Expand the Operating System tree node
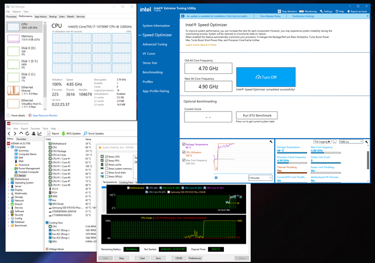375x263 pixels. click(x=9, y=183)
